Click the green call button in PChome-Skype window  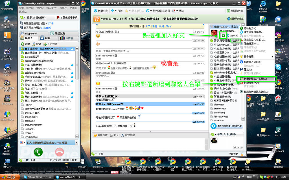click(38, 152)
